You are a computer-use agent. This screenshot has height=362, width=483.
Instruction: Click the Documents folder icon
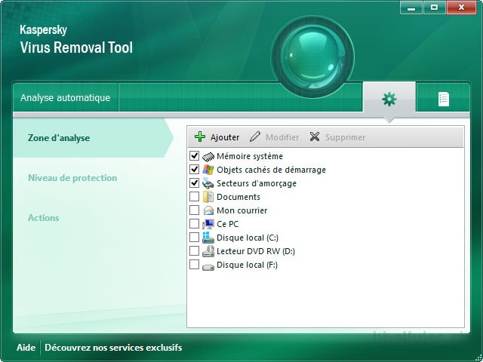pos(208,197)
